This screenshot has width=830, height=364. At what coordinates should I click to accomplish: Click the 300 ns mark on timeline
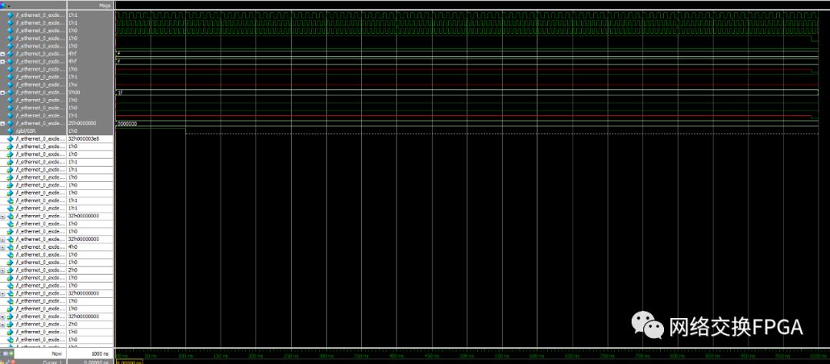[x=326, y=356]
